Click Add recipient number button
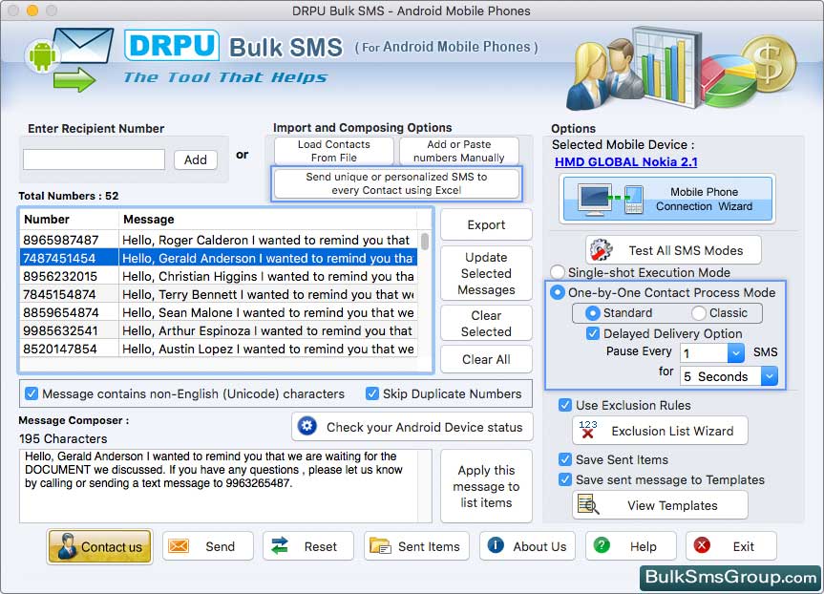The image size is (824, 594). (x=196, y=159)
